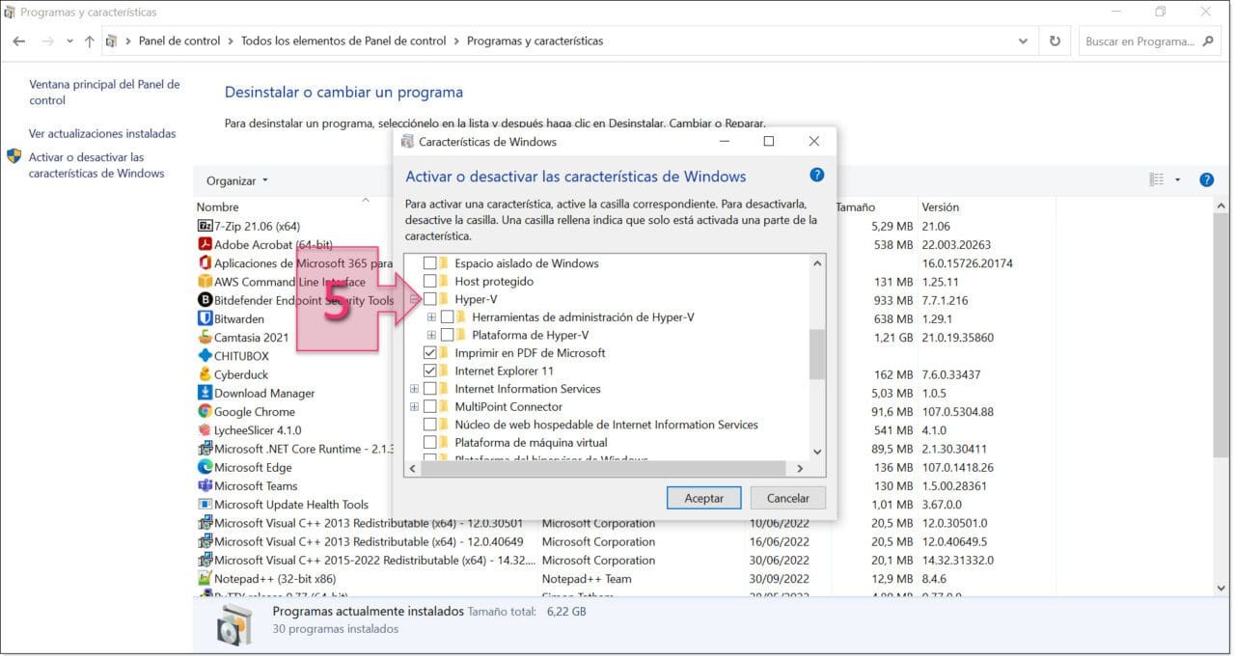Click the Microsoft Update Health Tools icon
This screenshot has width=1235, height=659.
click(205, 505)
